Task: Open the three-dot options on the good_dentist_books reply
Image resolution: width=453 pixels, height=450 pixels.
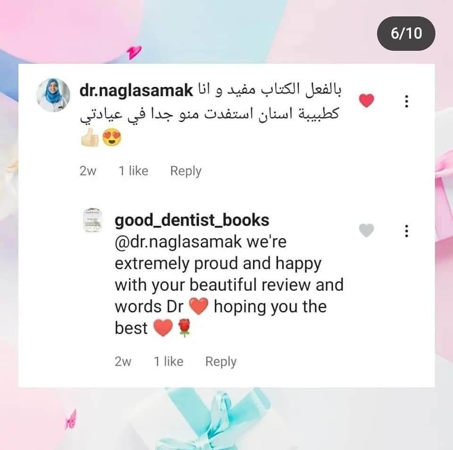Action: pos(406,231)
